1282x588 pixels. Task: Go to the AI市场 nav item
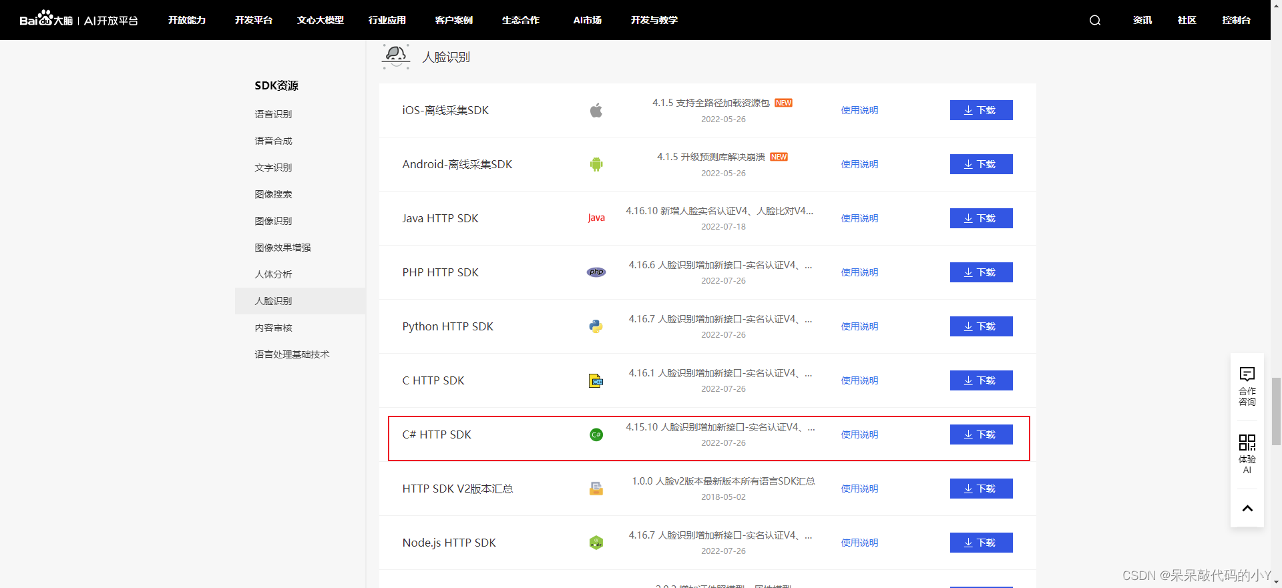(x=588, y=20)
